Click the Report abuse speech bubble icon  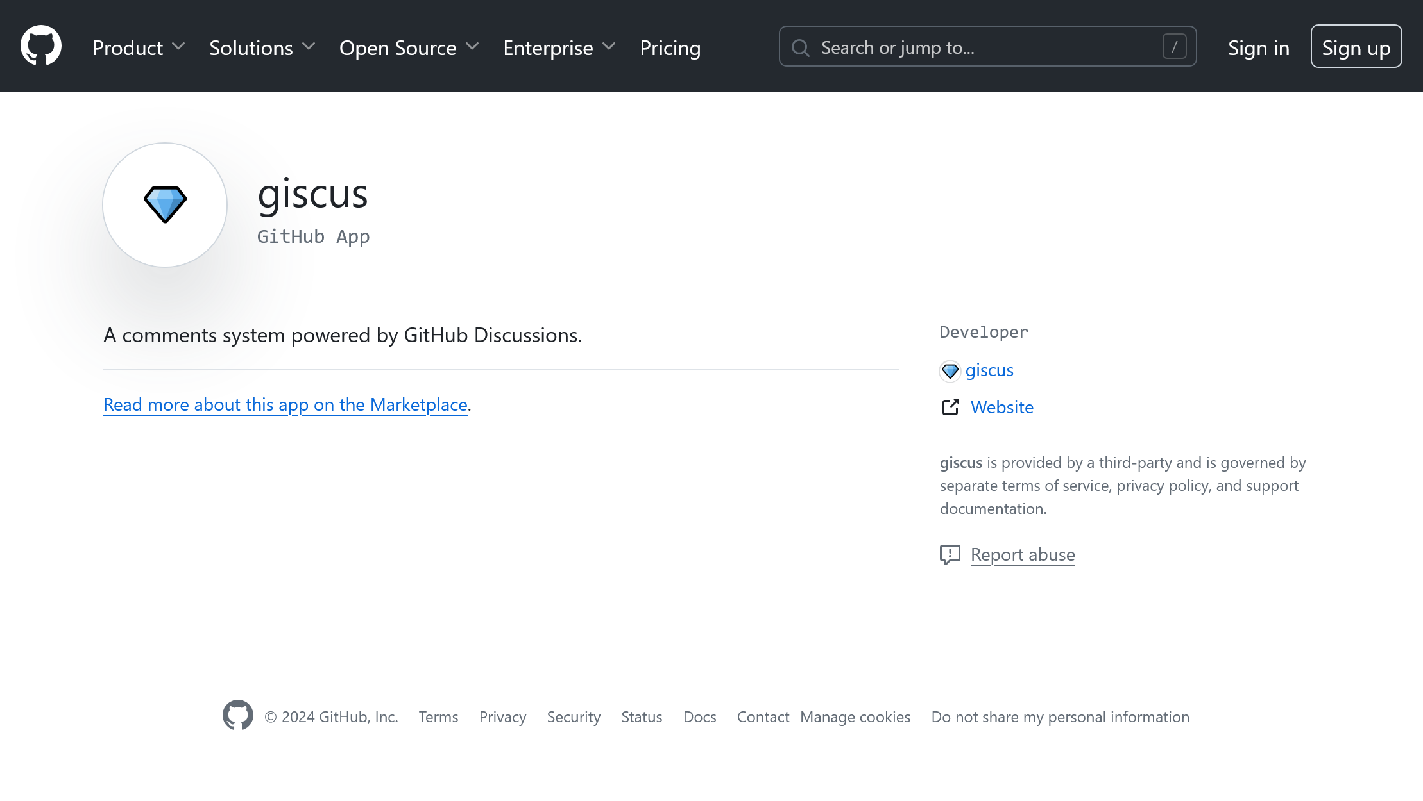click(x=950, y=553)
